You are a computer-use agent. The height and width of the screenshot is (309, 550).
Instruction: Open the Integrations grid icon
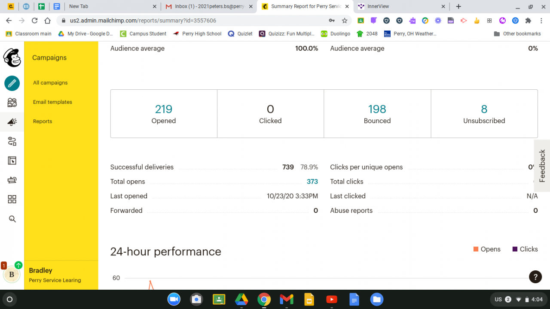12,199
